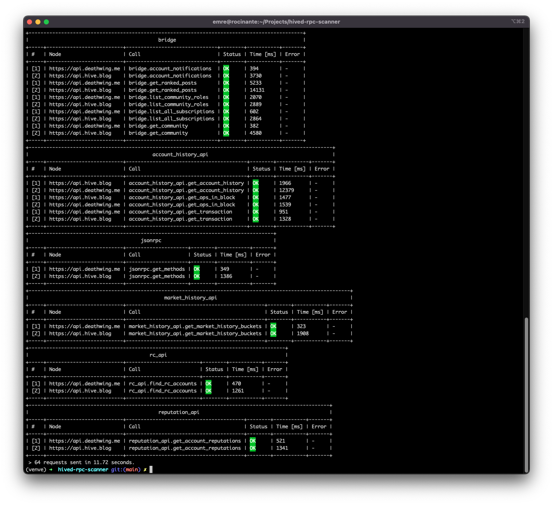This screenshot has width=553, height=505.
Task: Click the 'Status' header in the rc_api table
Action: coord(214,369)
